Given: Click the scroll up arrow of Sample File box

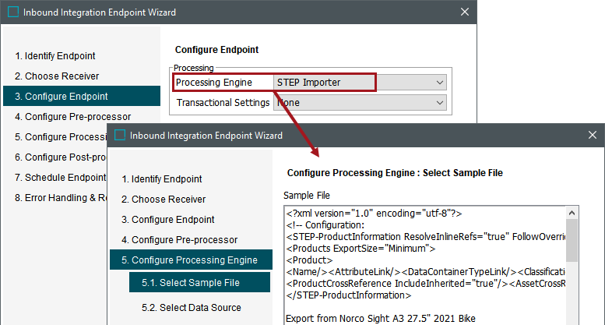Looking at the screenshot, I should click(572, 212).
